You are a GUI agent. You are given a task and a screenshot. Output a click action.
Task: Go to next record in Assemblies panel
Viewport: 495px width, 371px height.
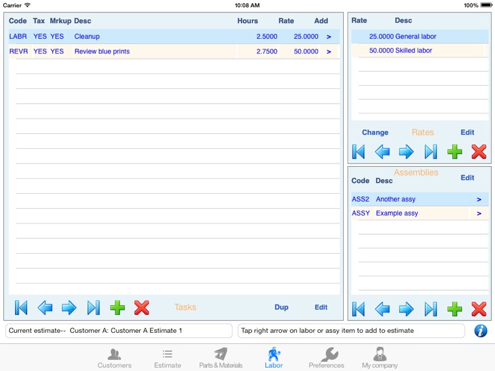(x=407, y=309)
